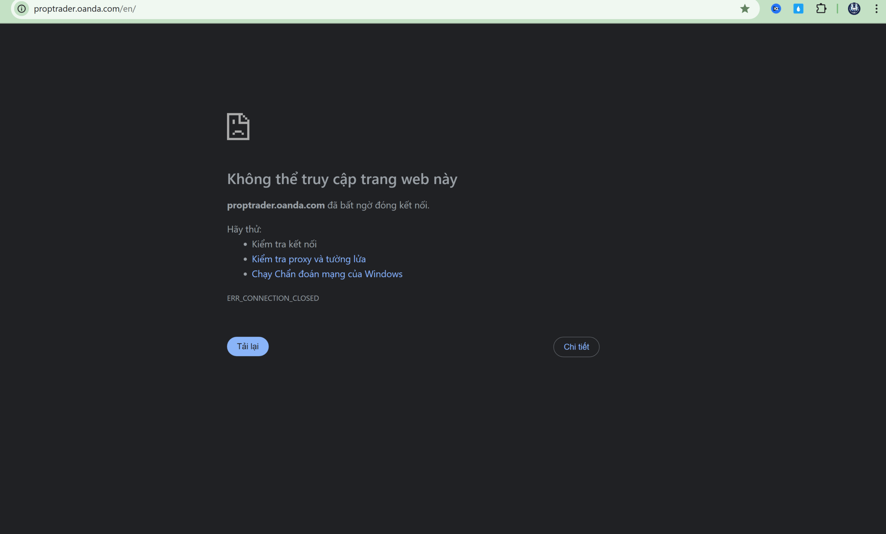Click the Kiểm tra kết nối bullet item
The height and width of the screenshot is (534, 886).
point(284,244)
